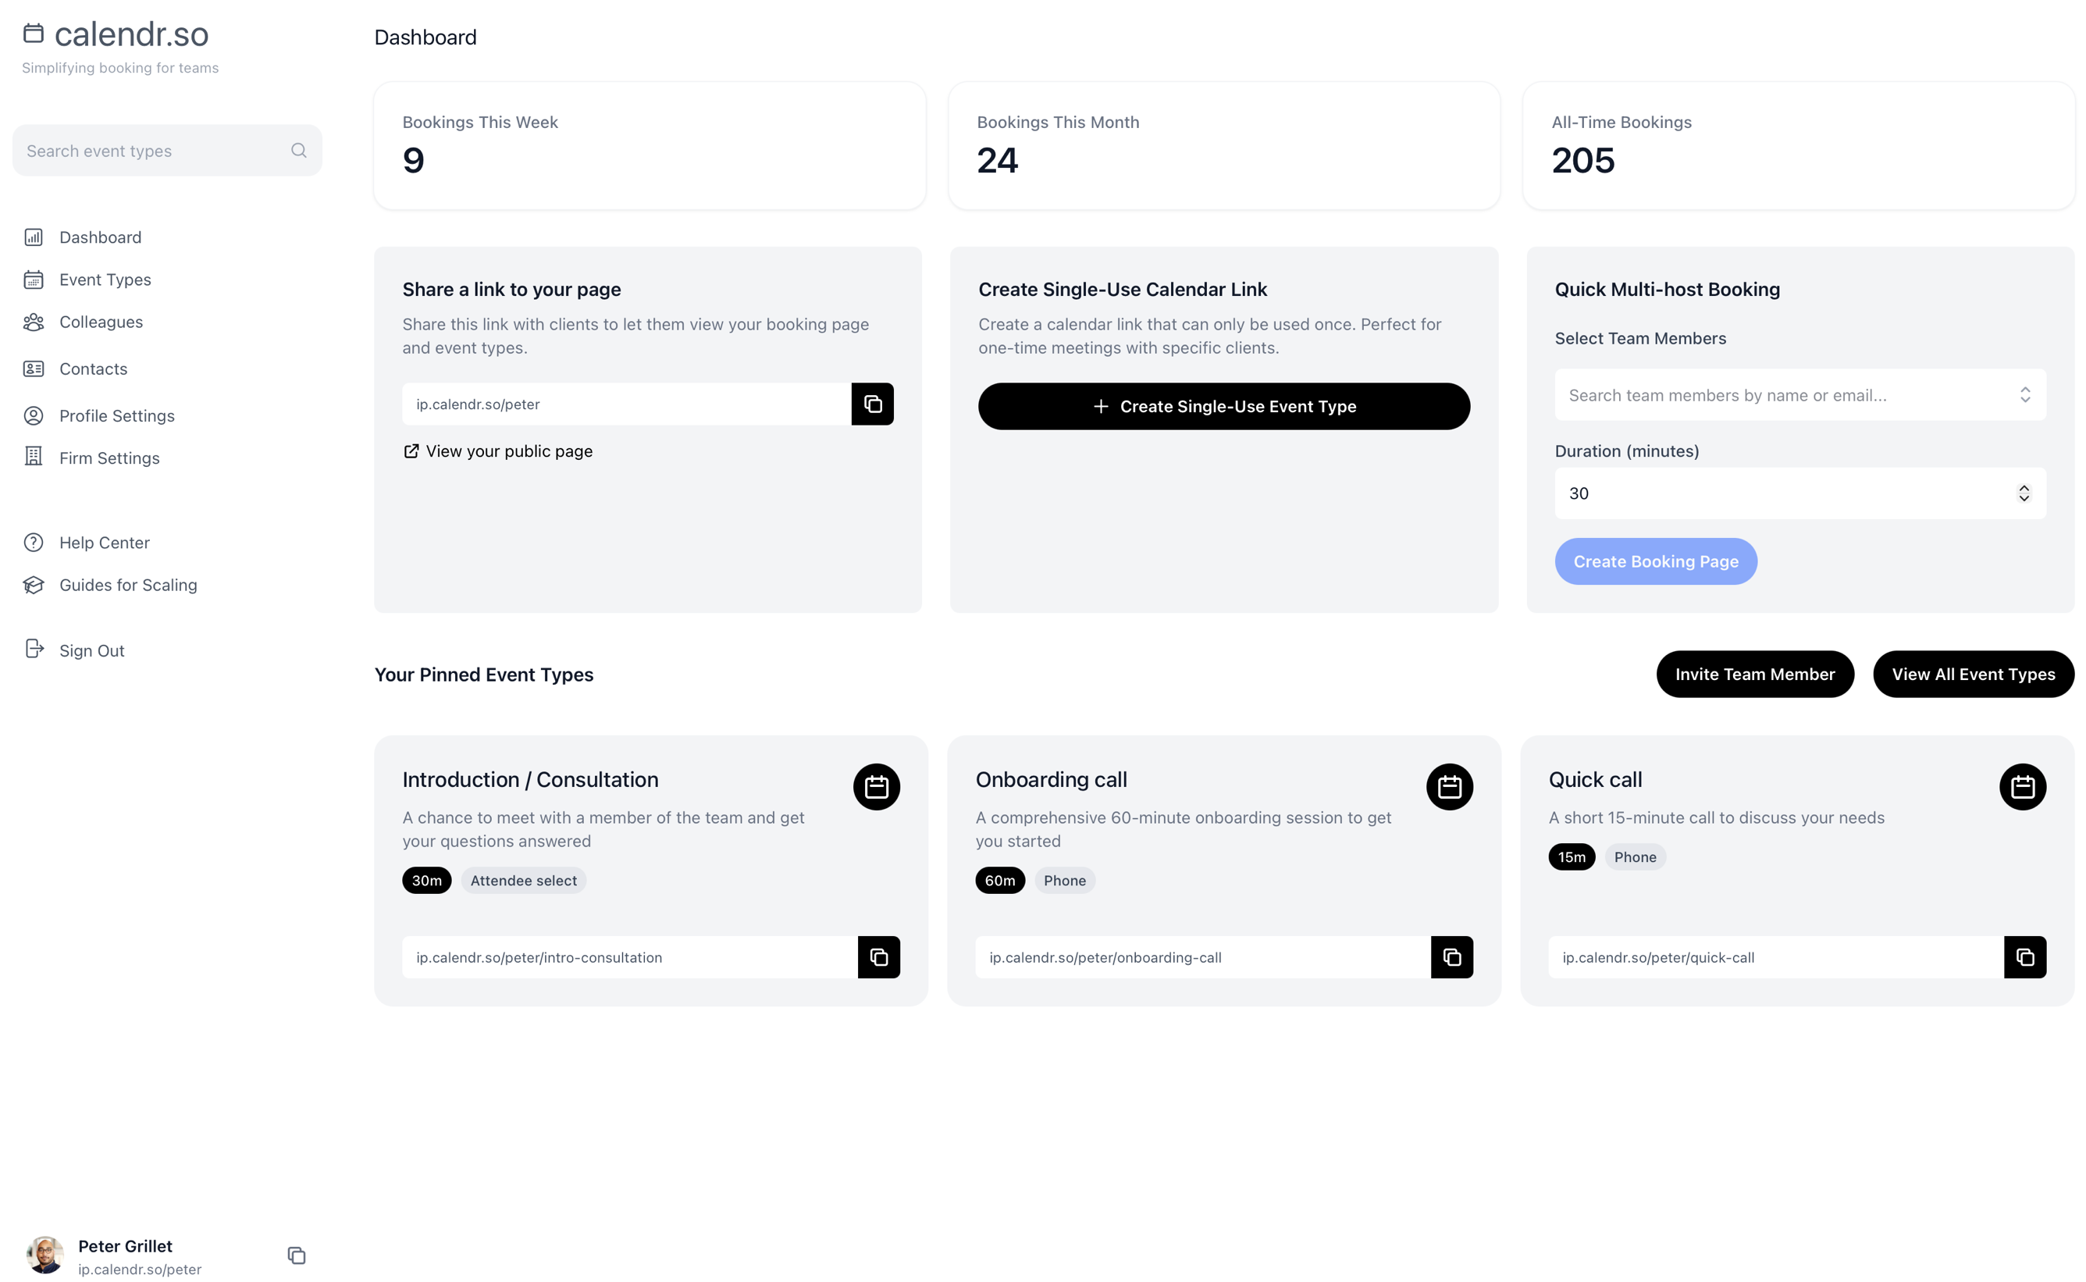Open calendar icon on Onboarding call card

tap(1449, 787)
